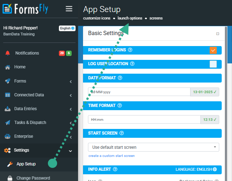Click the time format input field
This screenshot has width=232, height=181.
[144, 119]
